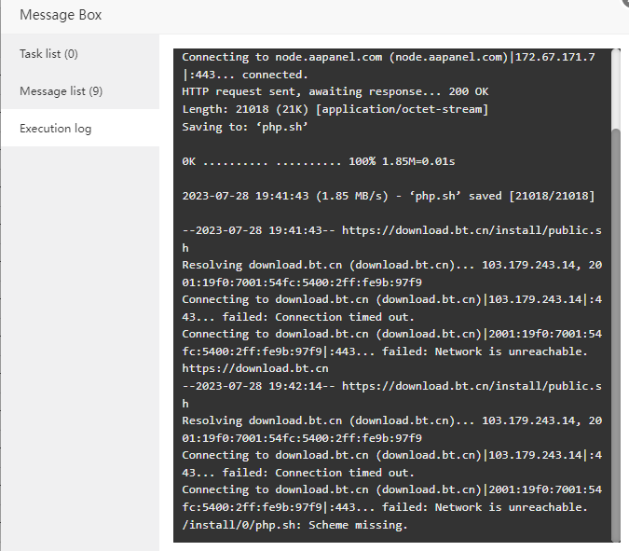
Task: Open the Task list (0) tab
Action: click(49, 54)
